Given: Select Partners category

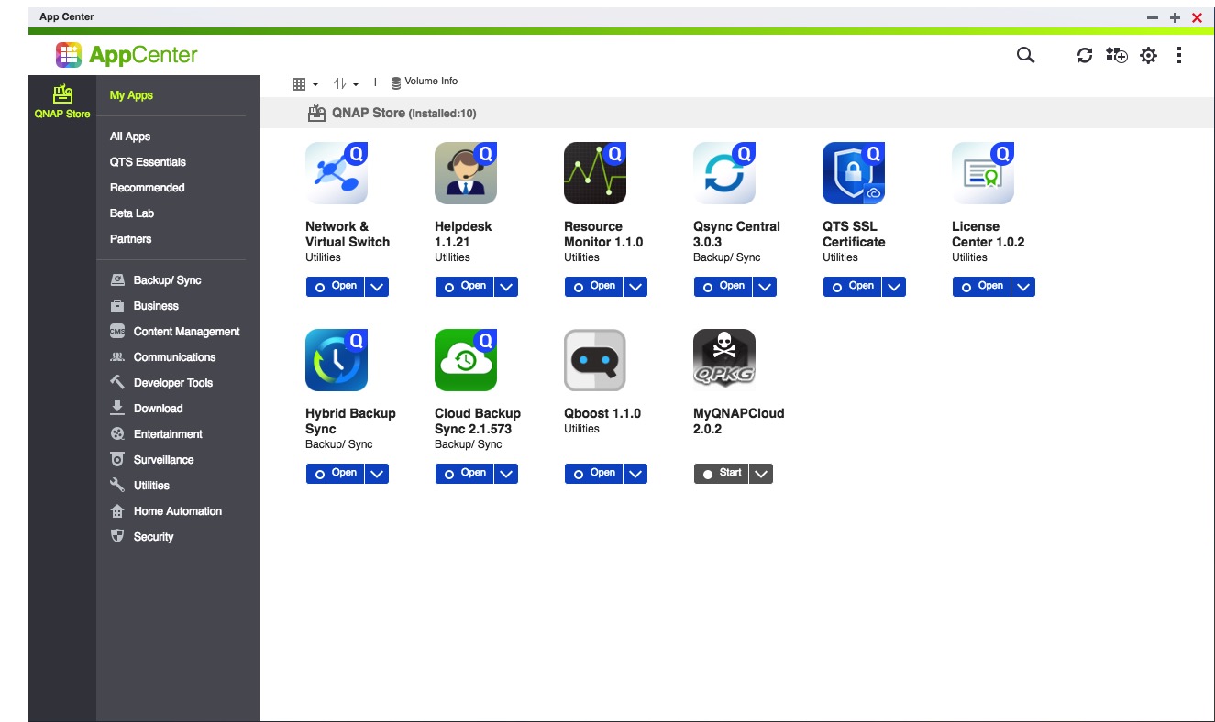Looking at the screenshot, I should [131, 239].
